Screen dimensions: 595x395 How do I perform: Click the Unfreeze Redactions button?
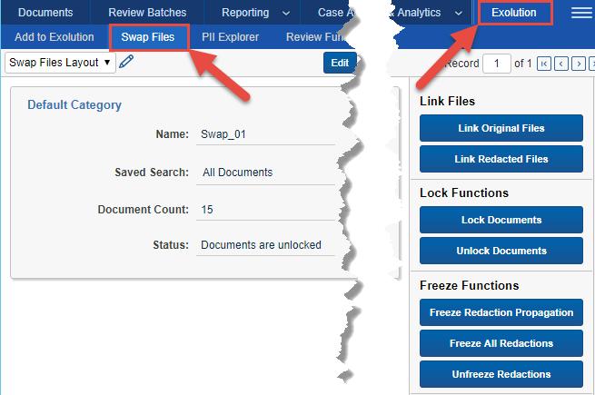501,374
